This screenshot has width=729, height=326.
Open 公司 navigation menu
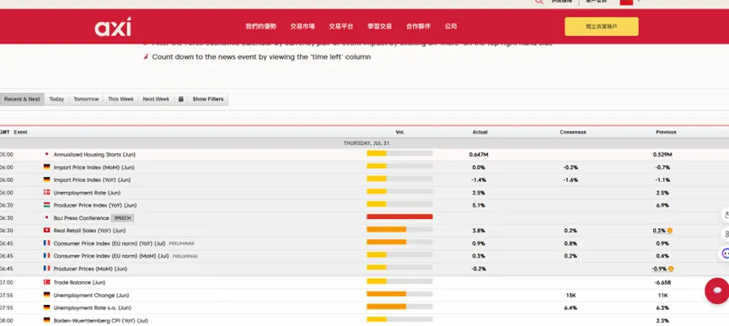pyautogui.click(x=451, y=26)
